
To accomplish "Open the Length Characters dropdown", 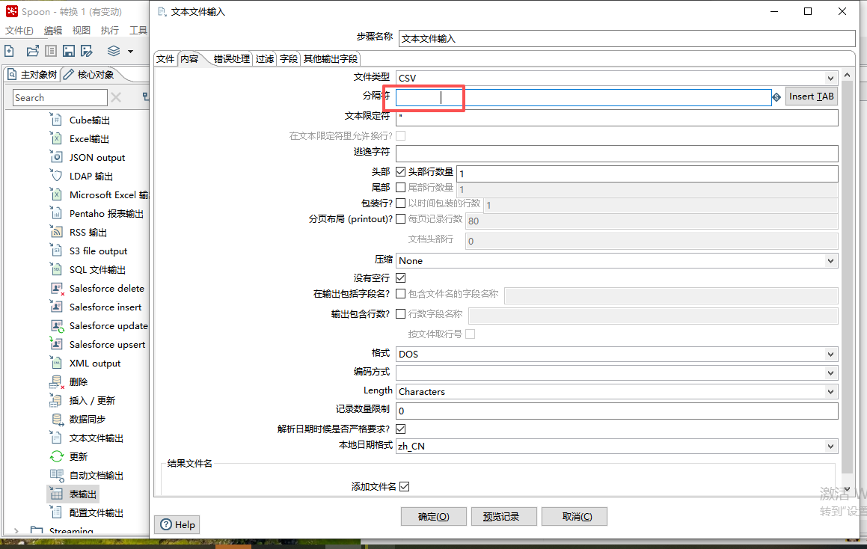I will [616, 391].
